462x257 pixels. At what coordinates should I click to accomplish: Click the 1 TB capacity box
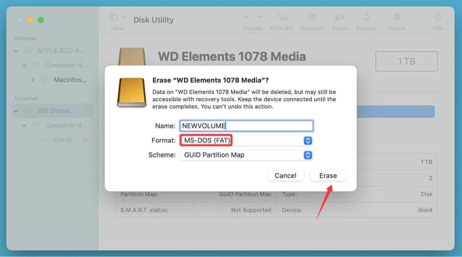coord(407,61)
